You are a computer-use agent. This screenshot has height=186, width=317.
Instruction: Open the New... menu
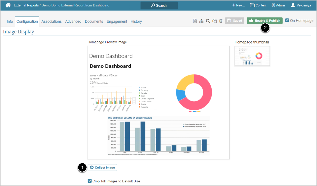click(x=238, y=5)
